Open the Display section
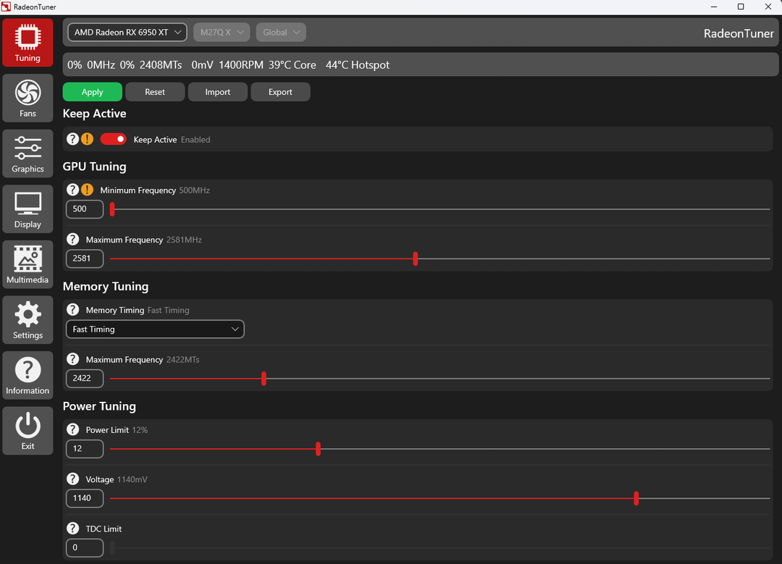This screenshot has height=564, width=782. tap(28, 209)
